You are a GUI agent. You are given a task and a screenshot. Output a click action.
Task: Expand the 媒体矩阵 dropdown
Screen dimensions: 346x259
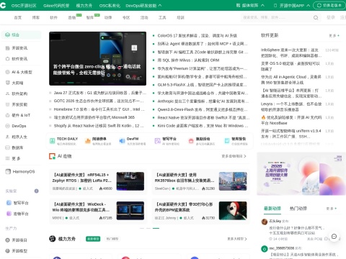click(250, 5)
